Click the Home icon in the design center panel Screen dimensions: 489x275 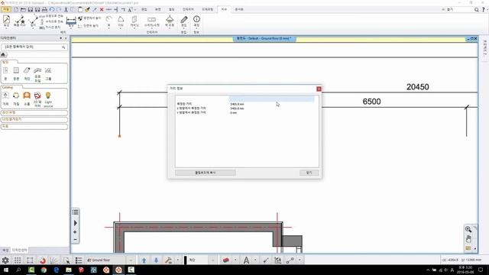3,54
